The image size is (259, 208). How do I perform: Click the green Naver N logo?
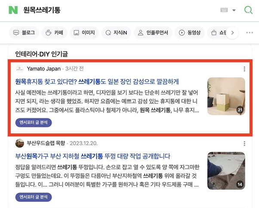(13, 10)
